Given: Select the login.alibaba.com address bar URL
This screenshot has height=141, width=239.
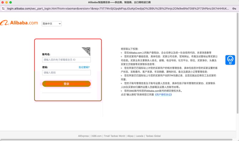Looking at the screenshot, I should tap(118, 9).
